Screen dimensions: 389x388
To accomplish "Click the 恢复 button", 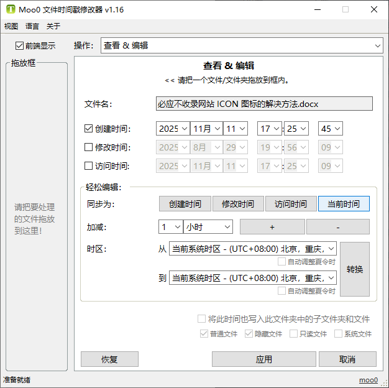I will click(x=109, y=359).
